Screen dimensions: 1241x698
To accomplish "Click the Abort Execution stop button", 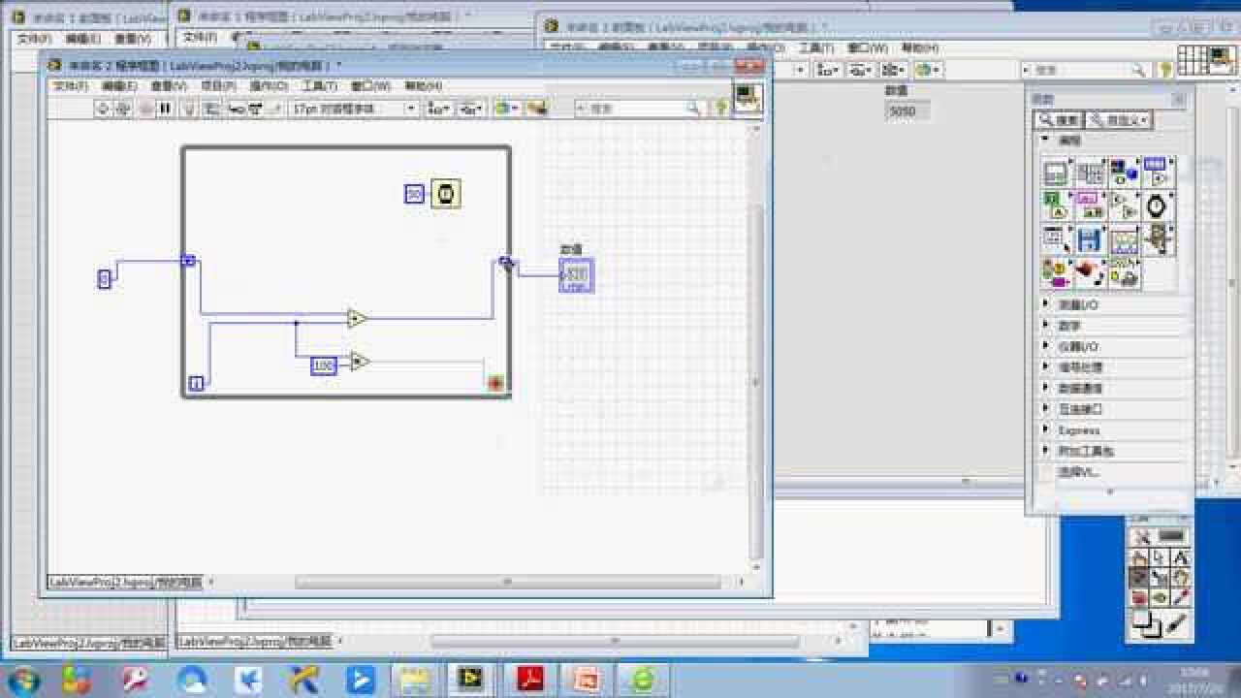I will click(145, 109).
